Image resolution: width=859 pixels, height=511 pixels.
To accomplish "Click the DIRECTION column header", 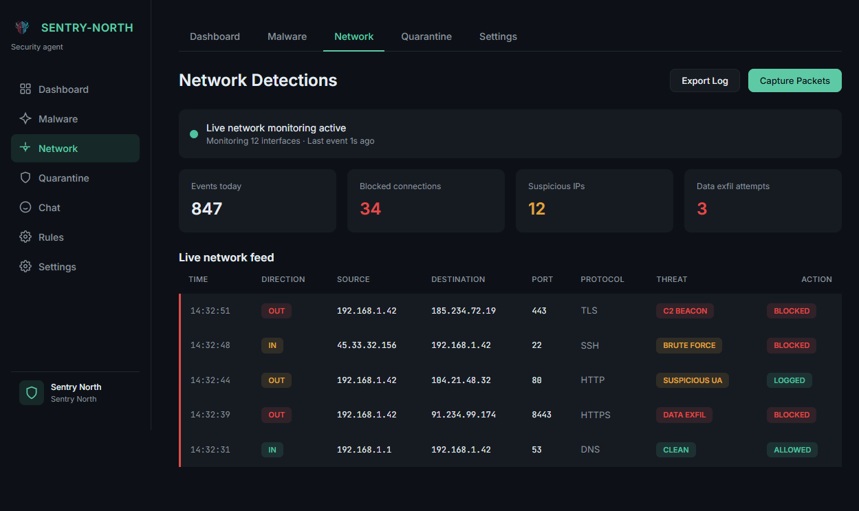I will 283,279.
